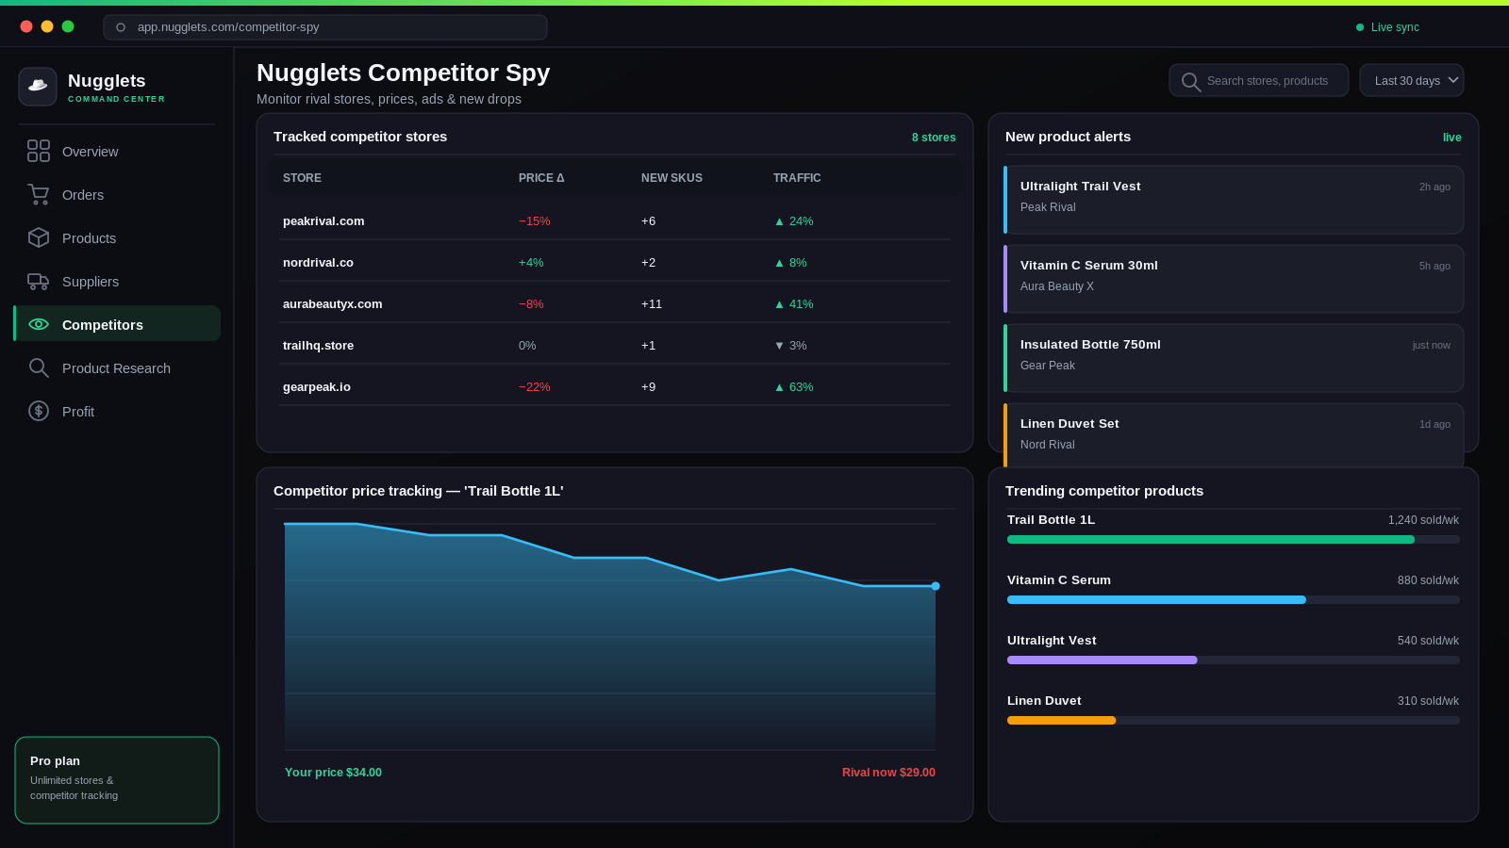1509x848 pixels.
Task: Click the Product Research magnifier icon
Action: [x=39, y=367]
